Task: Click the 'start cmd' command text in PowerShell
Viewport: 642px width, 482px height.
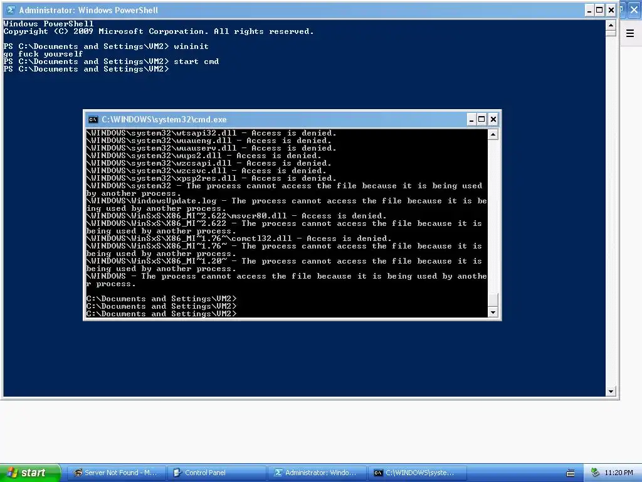Action: [x=196, y=62]
